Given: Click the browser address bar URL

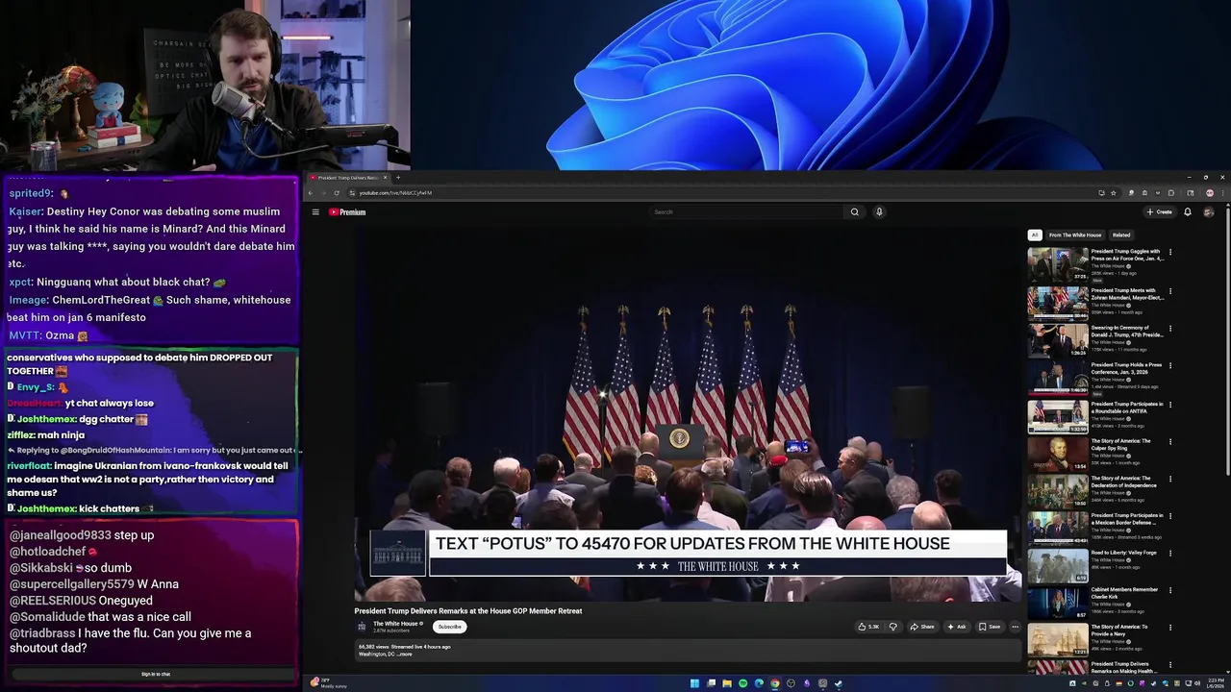Looking at the screenshot, I should [x=395, y=193].
